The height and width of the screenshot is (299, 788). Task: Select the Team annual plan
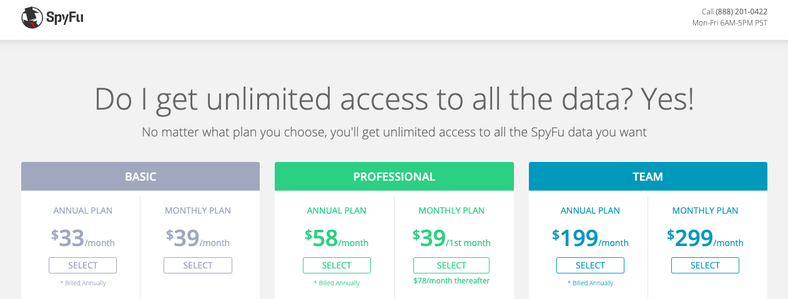click(590, 265)
